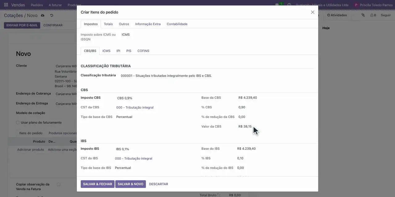
Task: Open the A faturar menu in navbar
Action: pos(55,5)
